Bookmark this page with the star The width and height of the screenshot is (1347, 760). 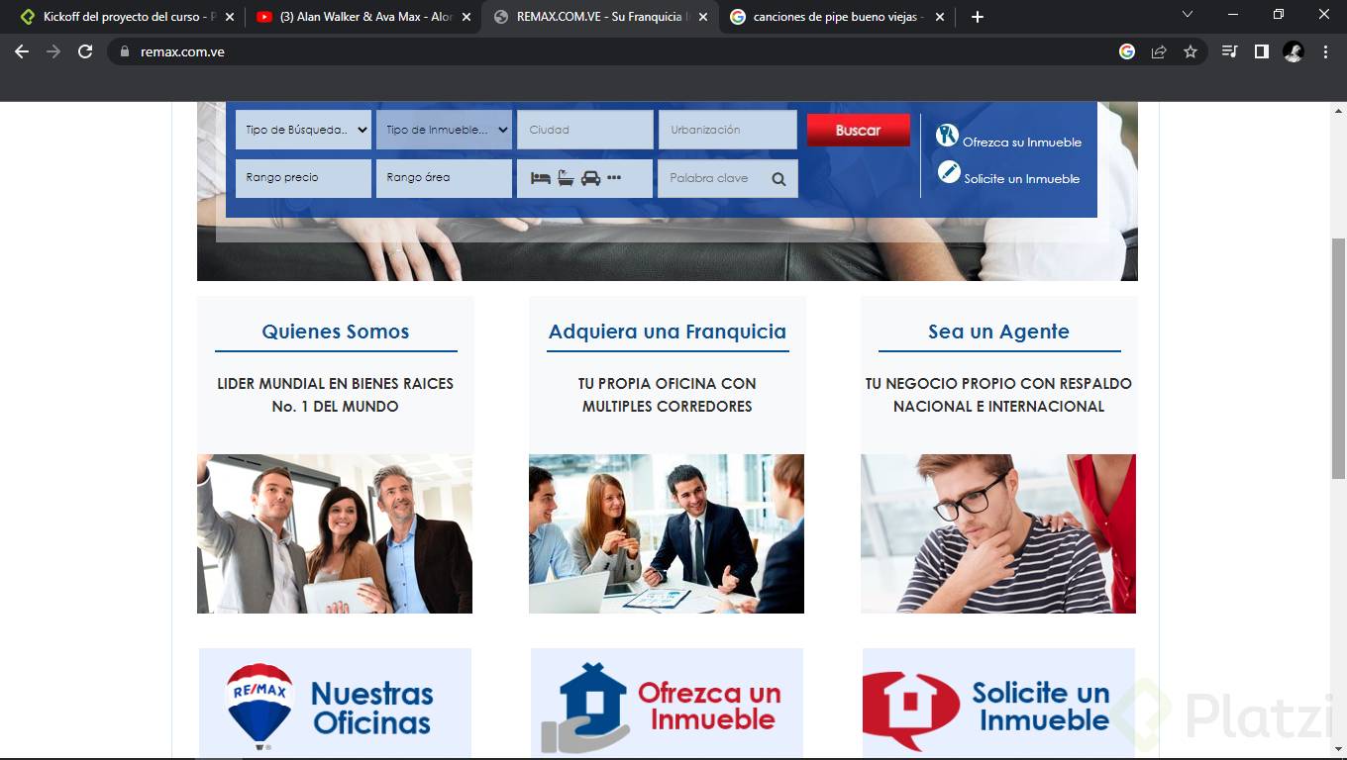pos(1191,51)
